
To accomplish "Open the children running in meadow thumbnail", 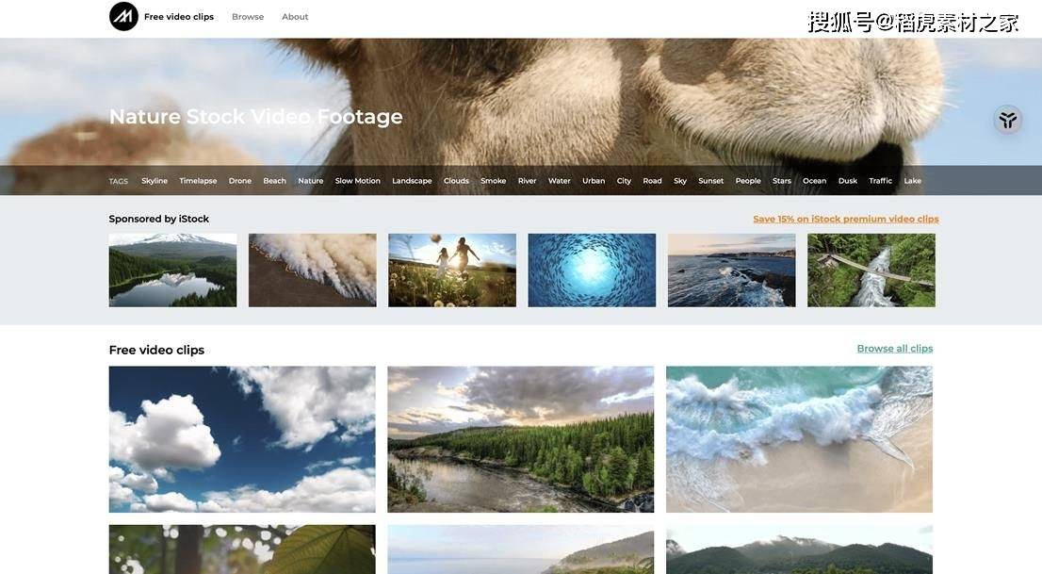I will pos(452,271).
